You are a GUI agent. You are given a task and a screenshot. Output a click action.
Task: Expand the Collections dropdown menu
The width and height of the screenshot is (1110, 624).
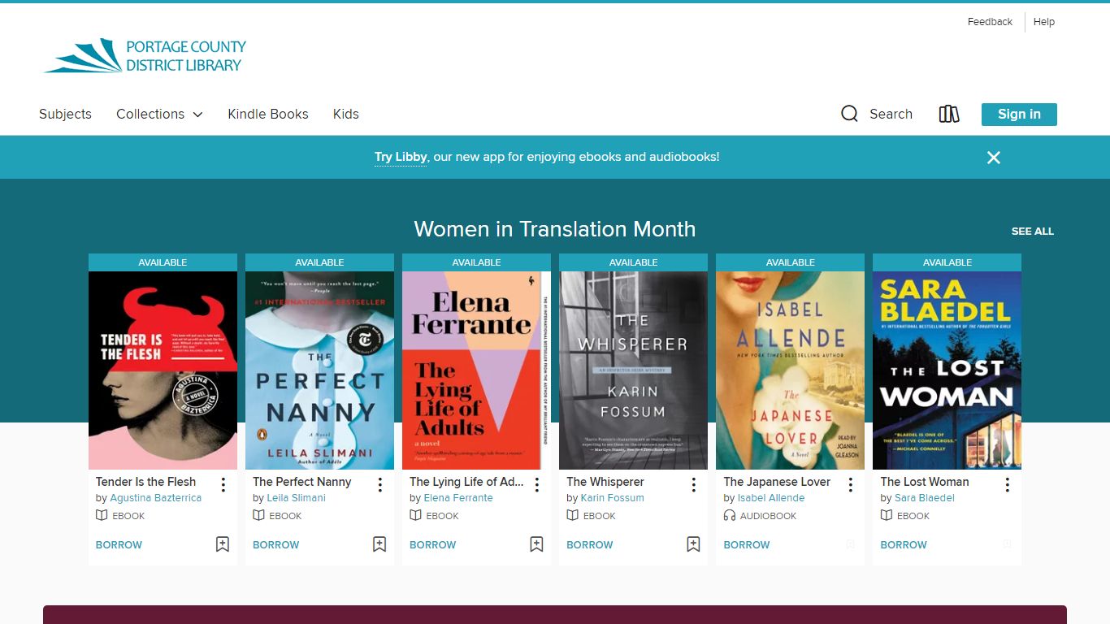(159, 114)
